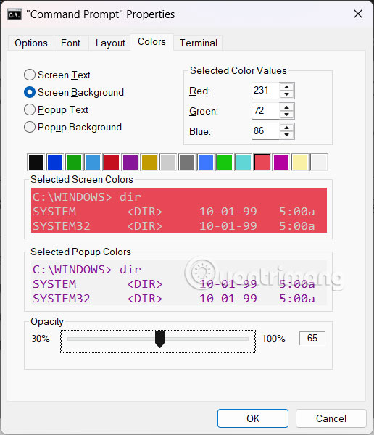Open the Options tab
Screen dimensions: 374x435
coord(31,43)
